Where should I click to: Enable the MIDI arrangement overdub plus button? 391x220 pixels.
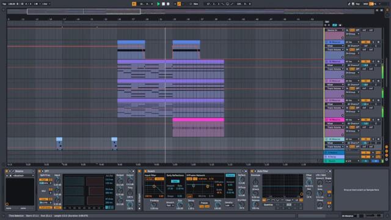click(175, 4)
